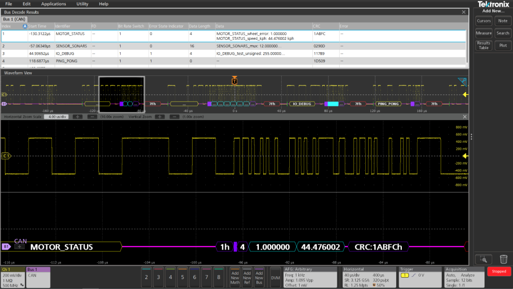
Task: Click the zoom magnifier icon in side panel
Action: pos(484,259)
